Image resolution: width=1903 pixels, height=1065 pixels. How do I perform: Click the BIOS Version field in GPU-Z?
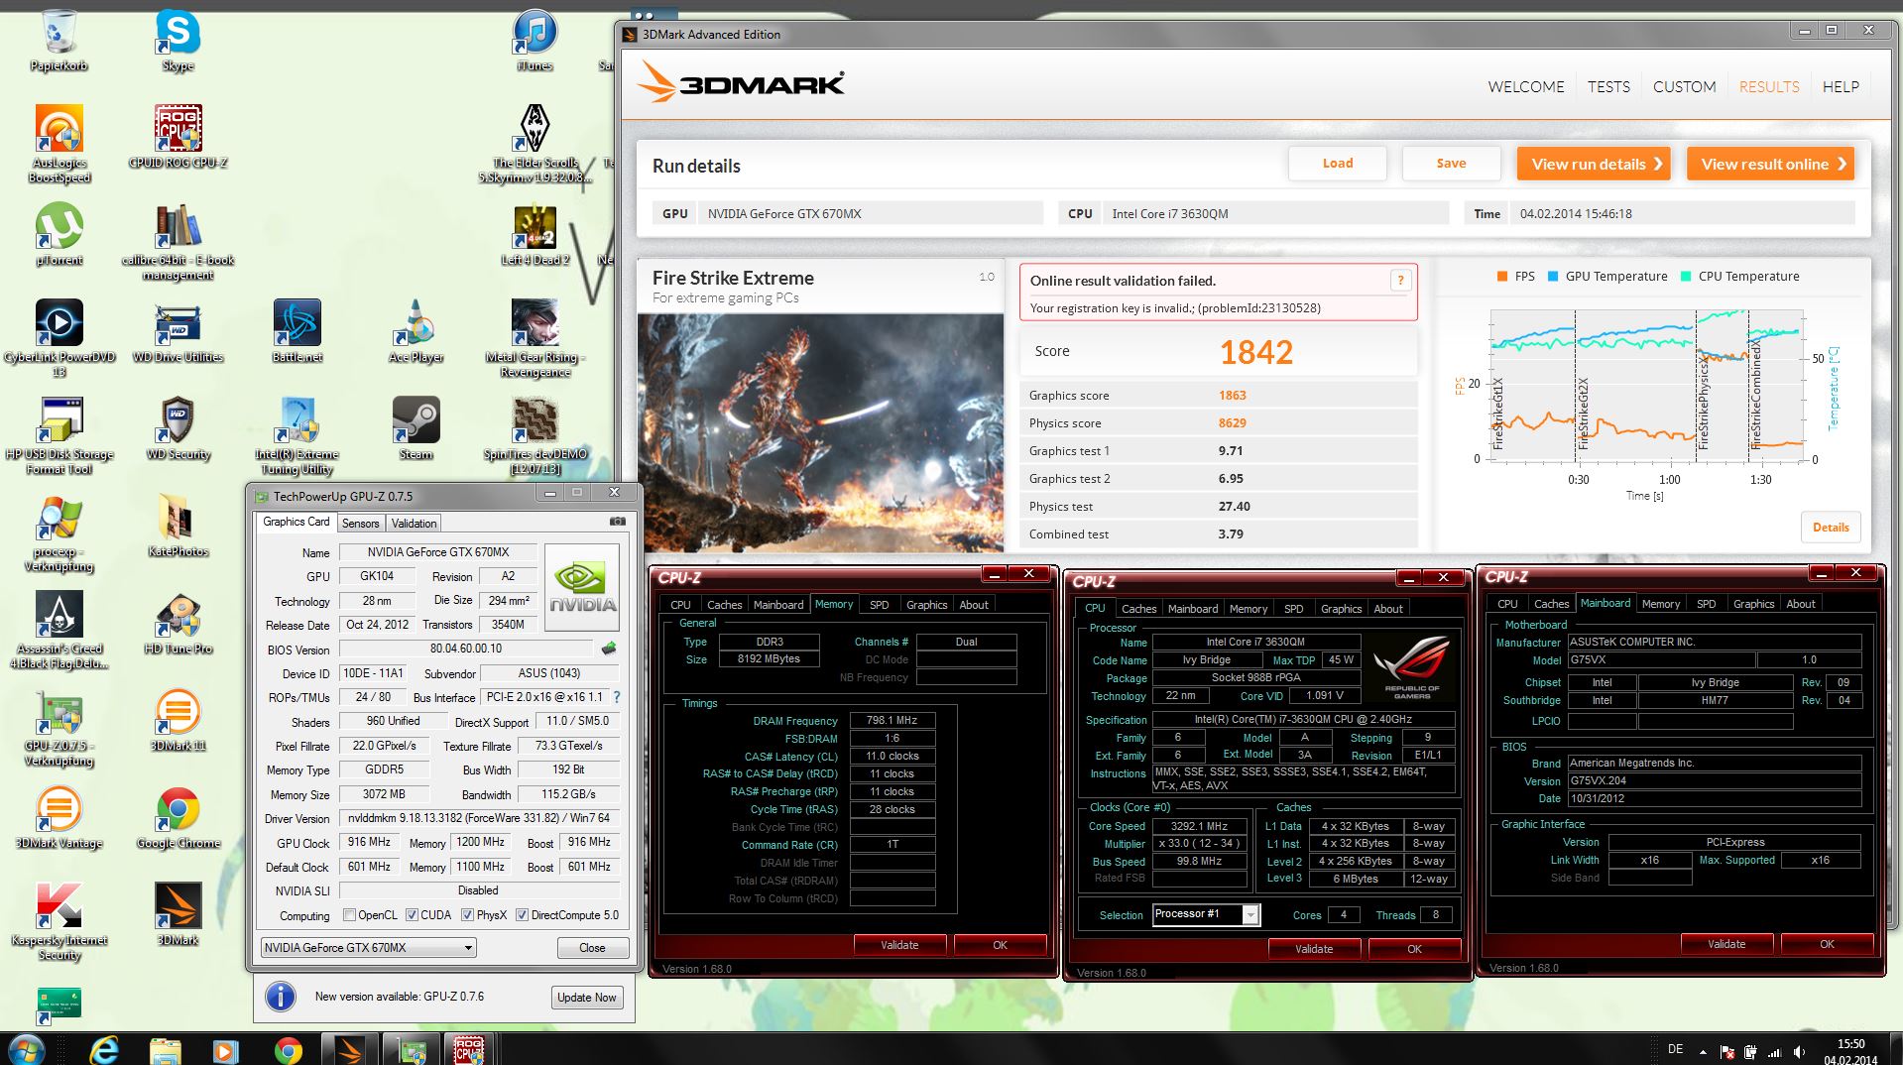point(466,649)
